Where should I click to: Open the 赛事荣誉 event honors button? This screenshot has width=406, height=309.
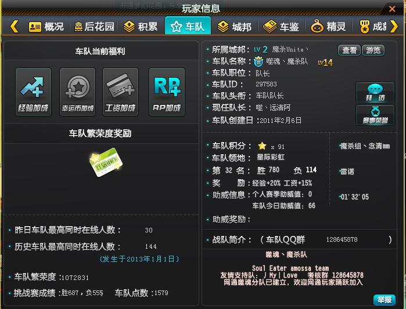point(375,115)
